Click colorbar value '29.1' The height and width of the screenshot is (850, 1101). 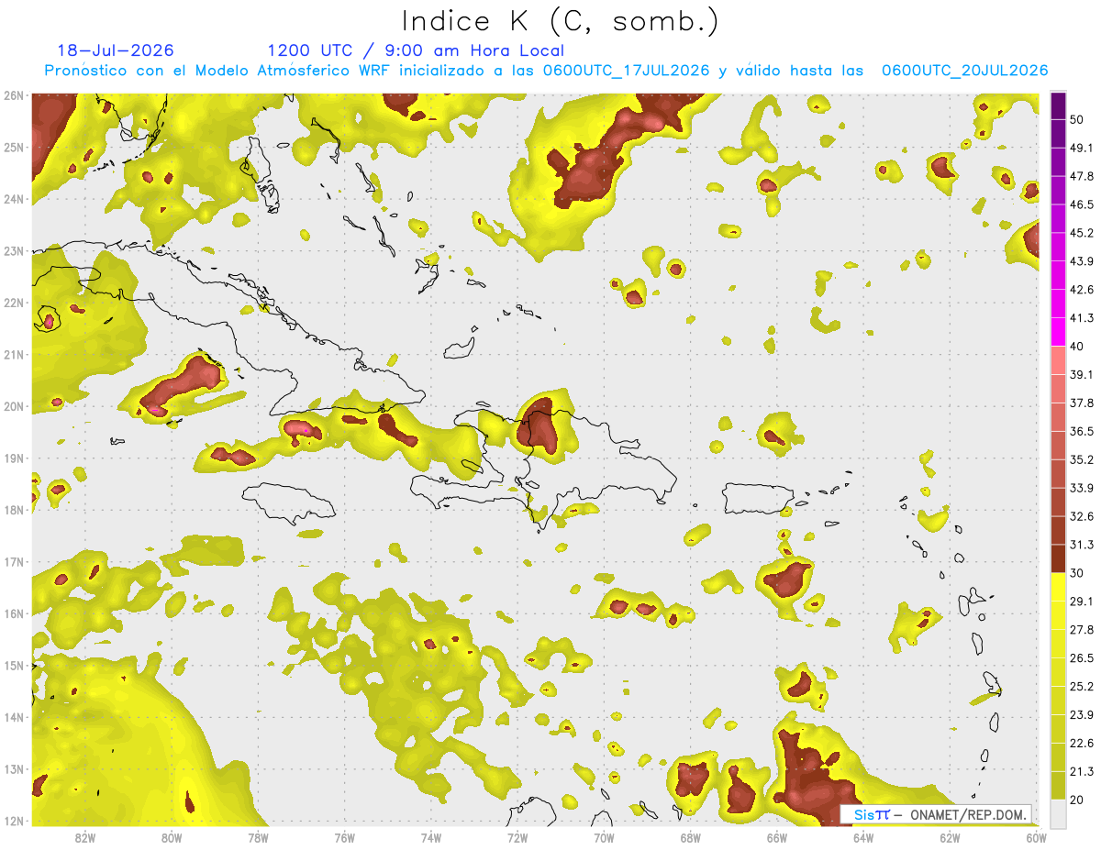[x=1083, y=602]
